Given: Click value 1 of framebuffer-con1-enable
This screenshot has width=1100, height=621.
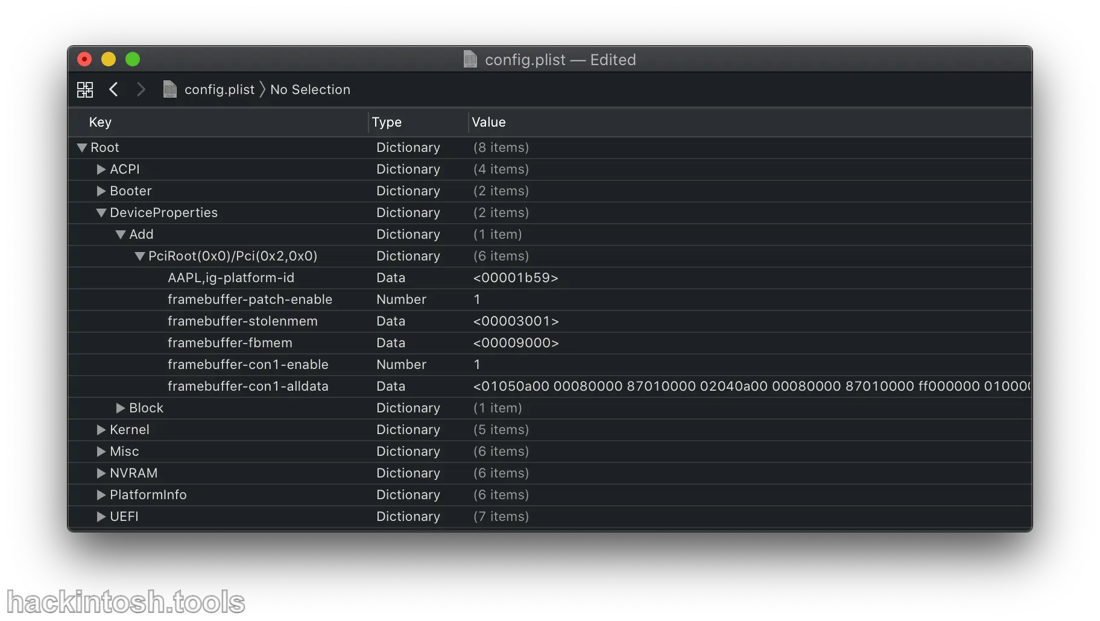Looking at the screenshot, I should coord(477,365).
